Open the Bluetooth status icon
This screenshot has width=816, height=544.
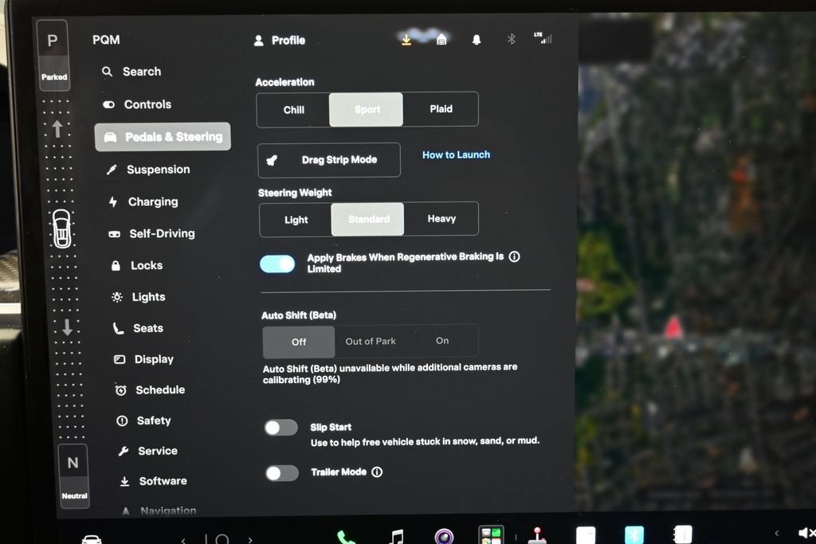[x=511, y=39]
